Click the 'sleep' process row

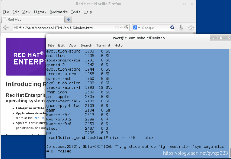77,128
